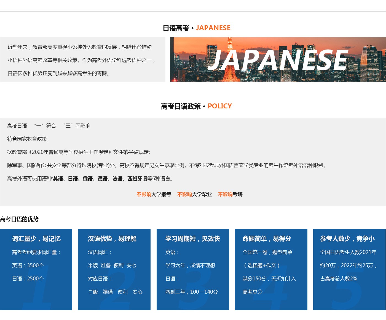Image resolution: width=386 pixels, height=320 pixels.
Task: Click the 高考日语政策 · POLICY section heading
Action: (x=196, y=106)
